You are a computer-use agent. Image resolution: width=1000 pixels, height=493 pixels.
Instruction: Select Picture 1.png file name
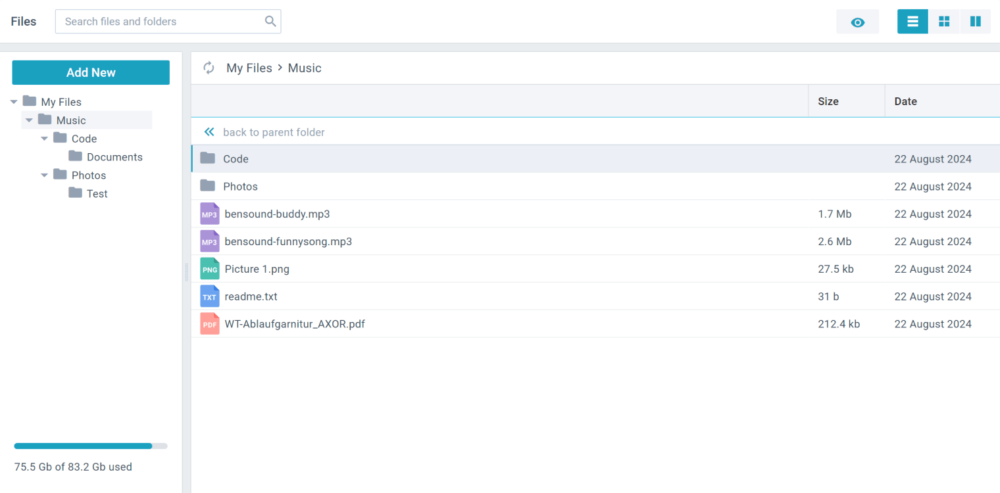point(257,270)
